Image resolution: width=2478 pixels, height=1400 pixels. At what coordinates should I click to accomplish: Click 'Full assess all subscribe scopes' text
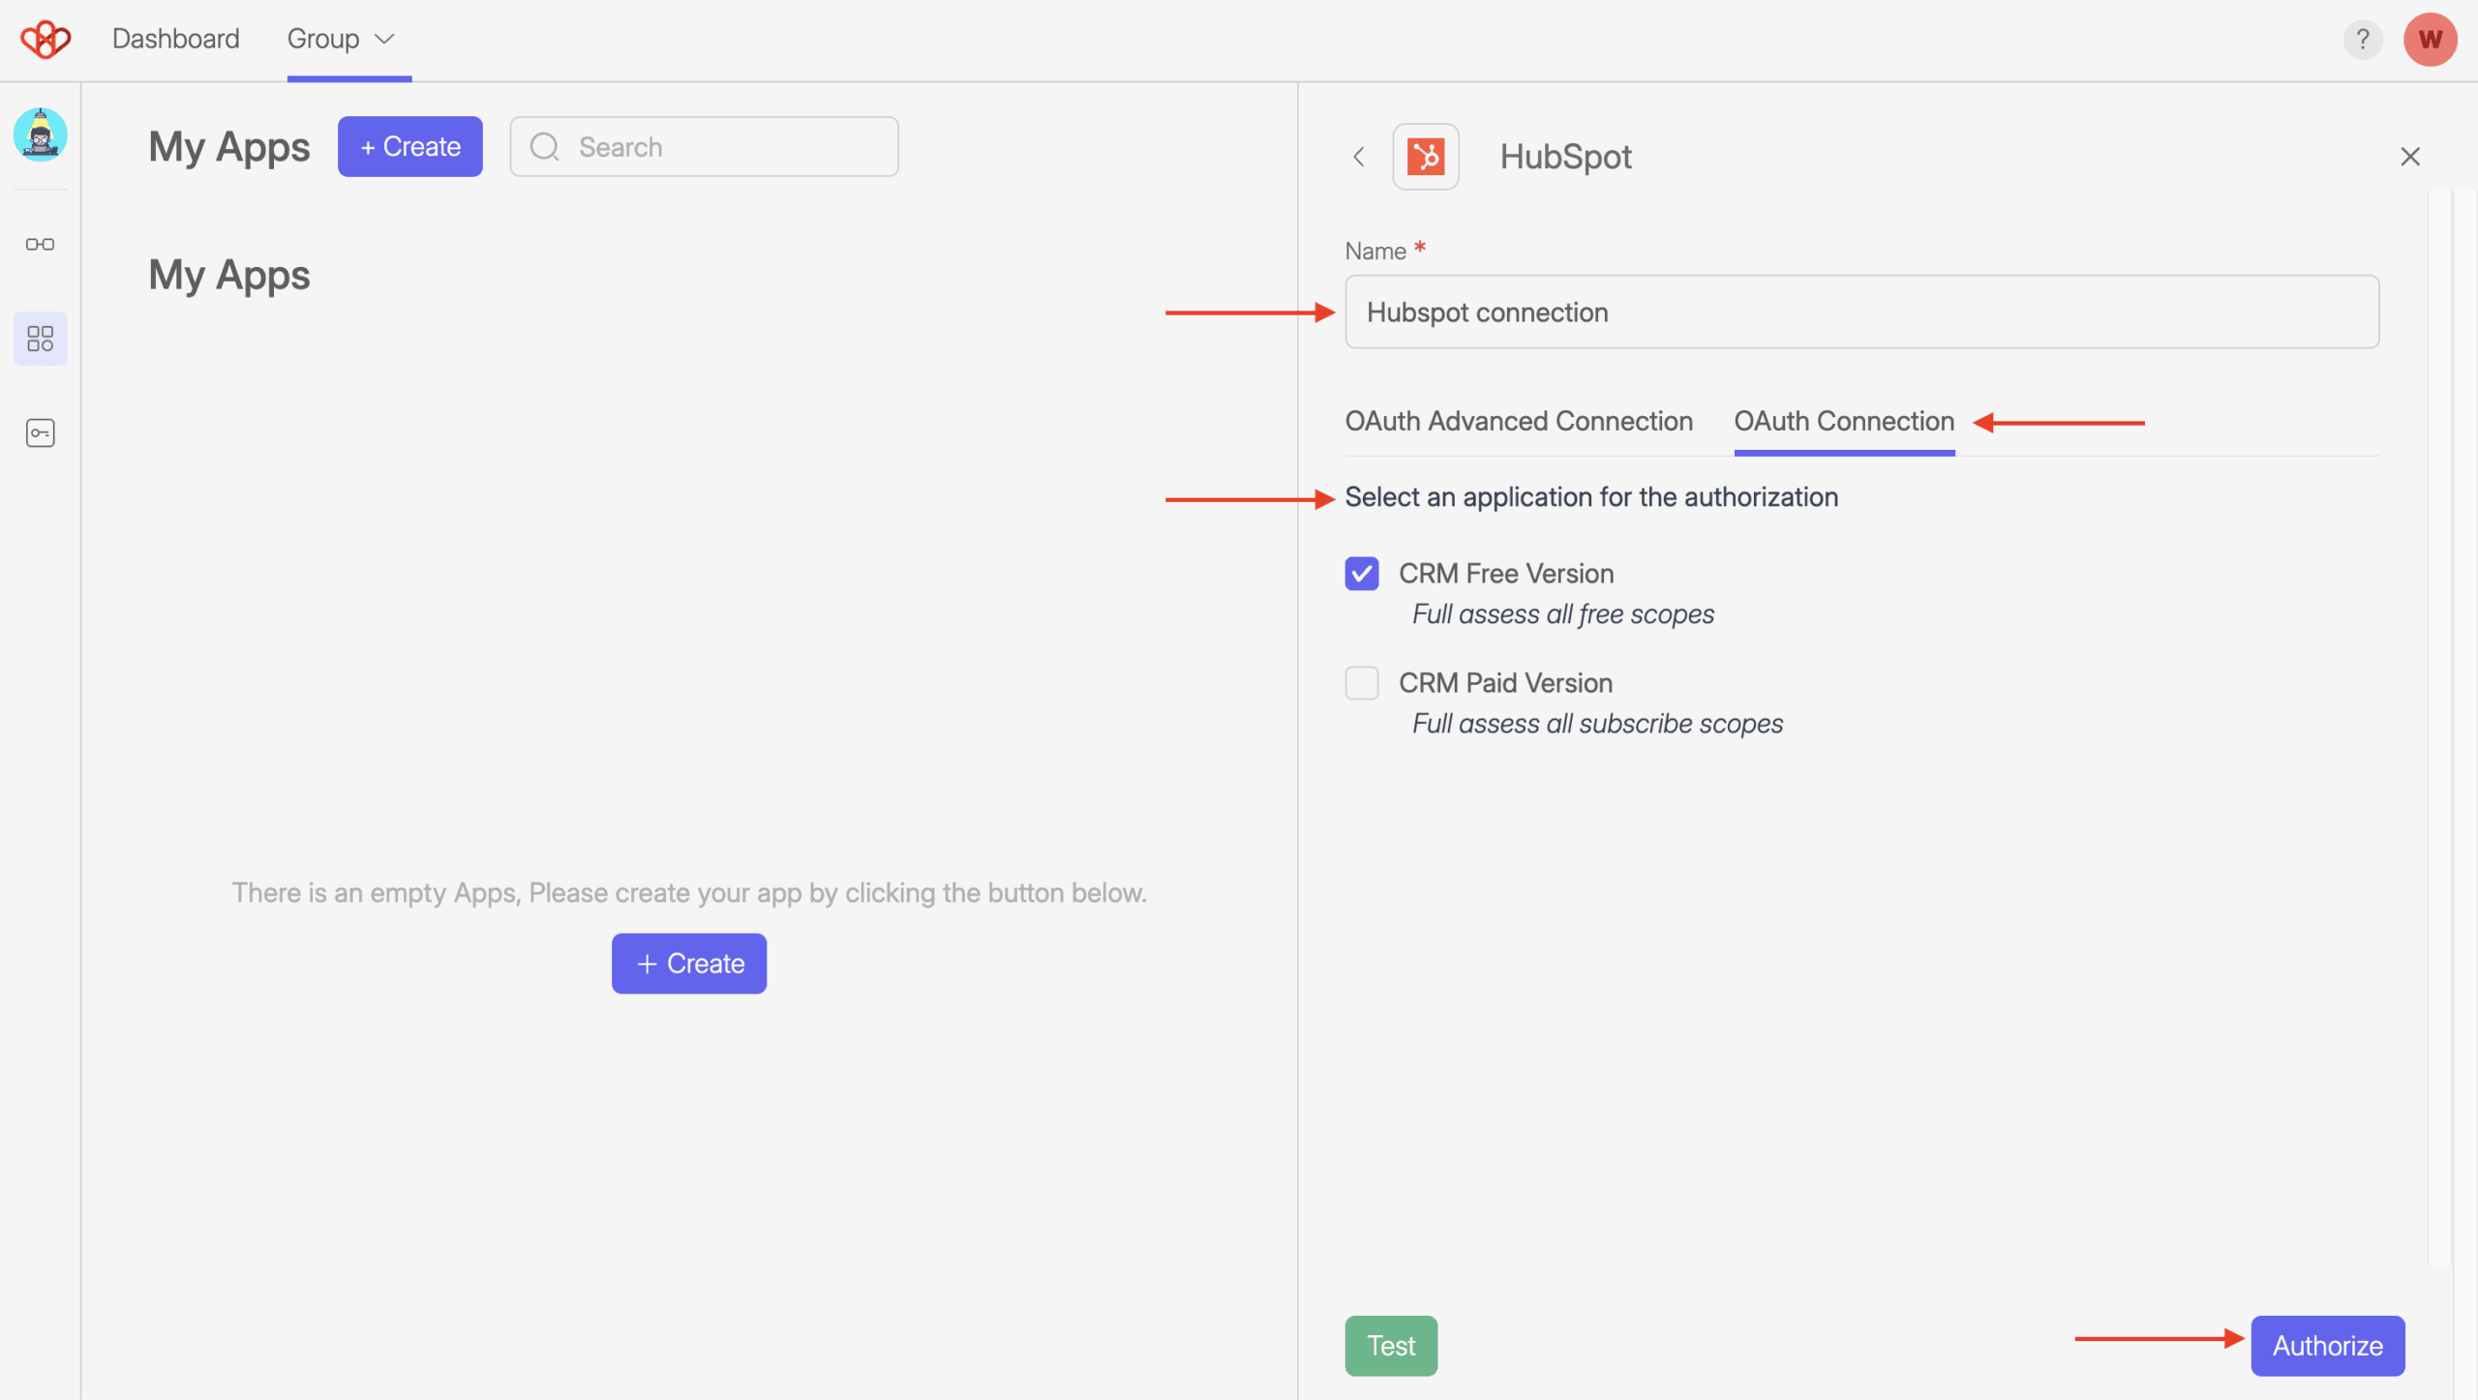click(1597, 724)
